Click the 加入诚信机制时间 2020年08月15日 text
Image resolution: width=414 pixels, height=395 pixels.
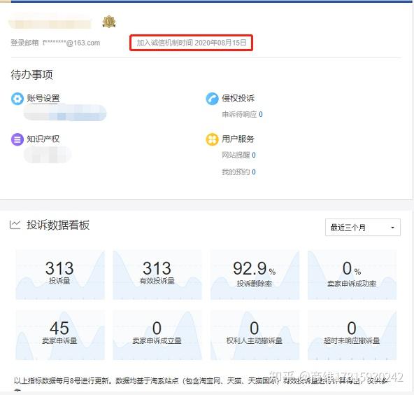[x=192, y=43]
